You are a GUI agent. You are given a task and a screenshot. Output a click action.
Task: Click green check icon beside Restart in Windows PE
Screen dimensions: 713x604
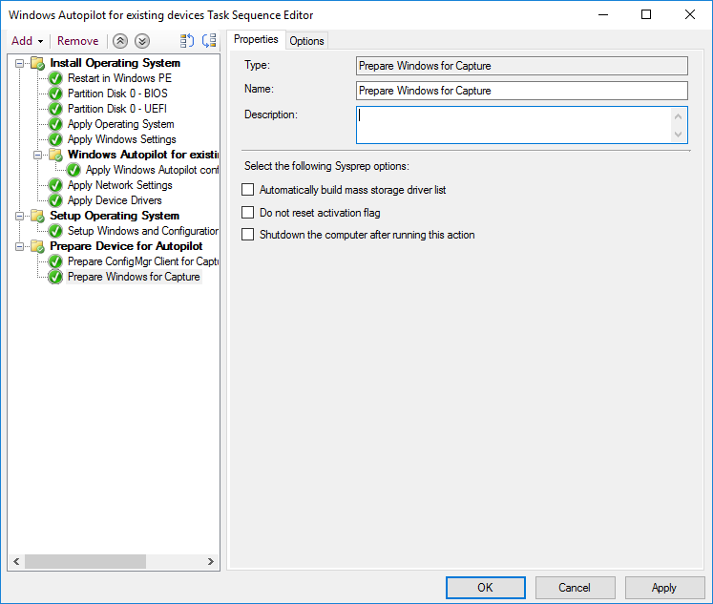(55, 78)
